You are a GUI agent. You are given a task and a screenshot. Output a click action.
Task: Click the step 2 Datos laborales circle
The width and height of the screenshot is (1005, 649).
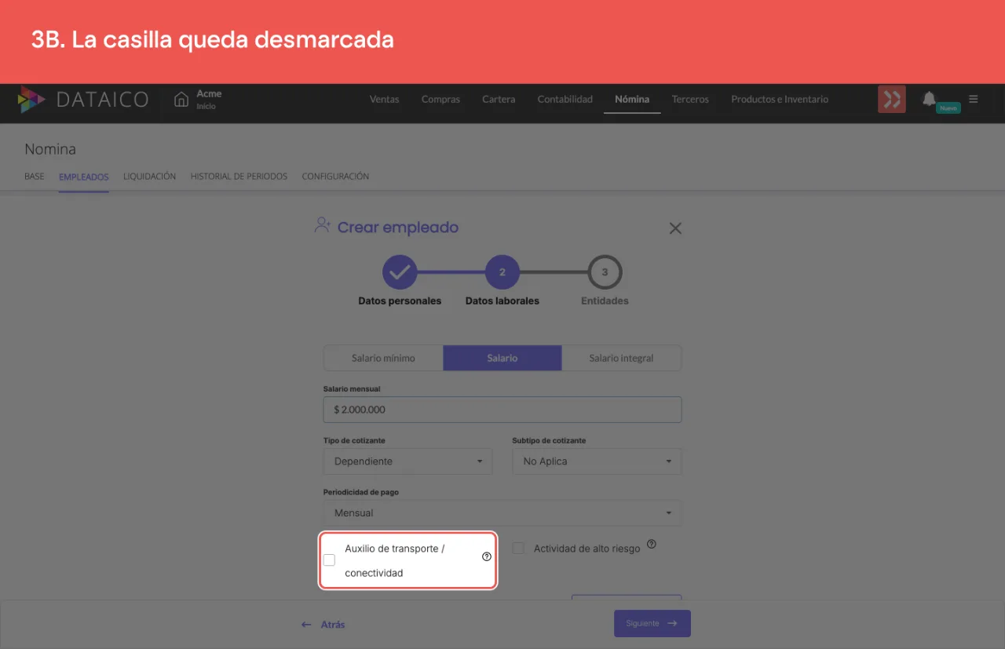pyautogui.click(x=502, y=272)
